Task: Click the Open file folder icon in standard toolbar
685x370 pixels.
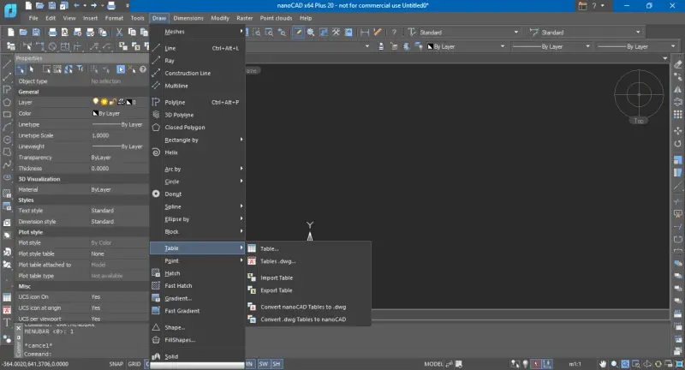Action: 23,33
